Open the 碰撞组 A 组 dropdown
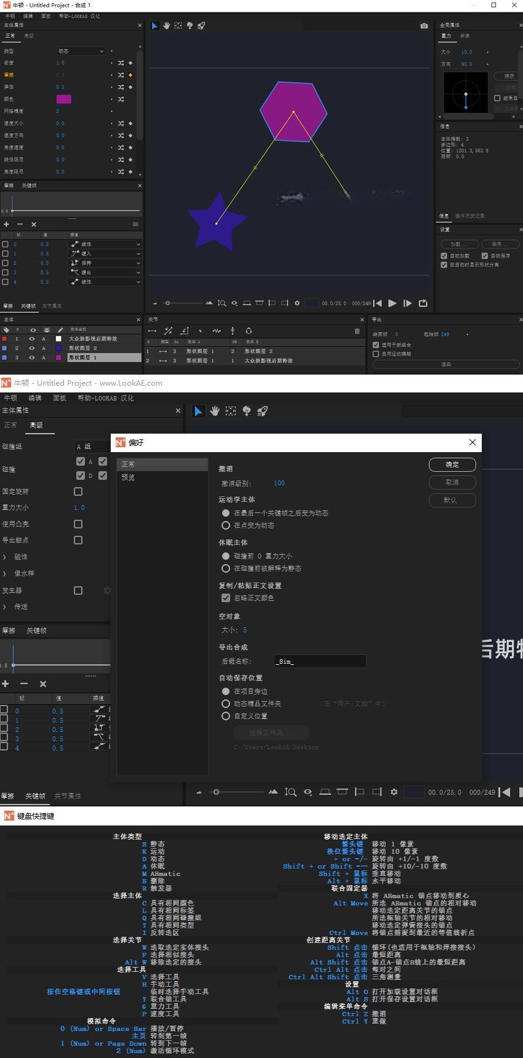 click(x=92, y=447)
